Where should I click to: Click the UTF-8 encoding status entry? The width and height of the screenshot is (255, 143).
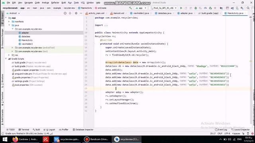227,133
